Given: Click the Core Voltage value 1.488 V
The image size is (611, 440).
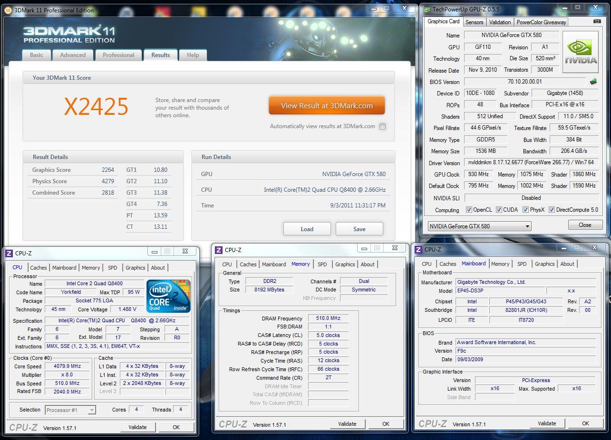Looking at the screenshot, I should pyautogui.click(x=127, y=309).
